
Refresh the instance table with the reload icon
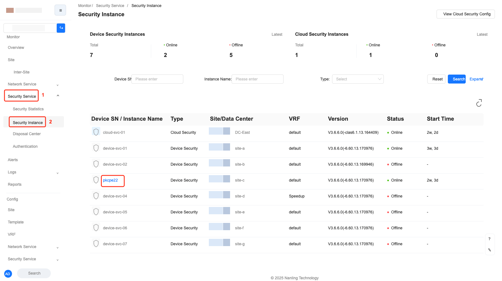coord(479,103)
